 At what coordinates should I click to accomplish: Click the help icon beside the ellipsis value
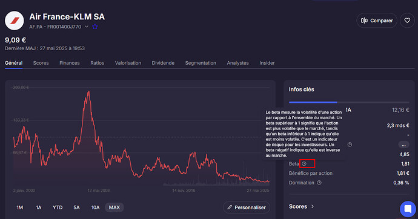(x=350, y=145)
